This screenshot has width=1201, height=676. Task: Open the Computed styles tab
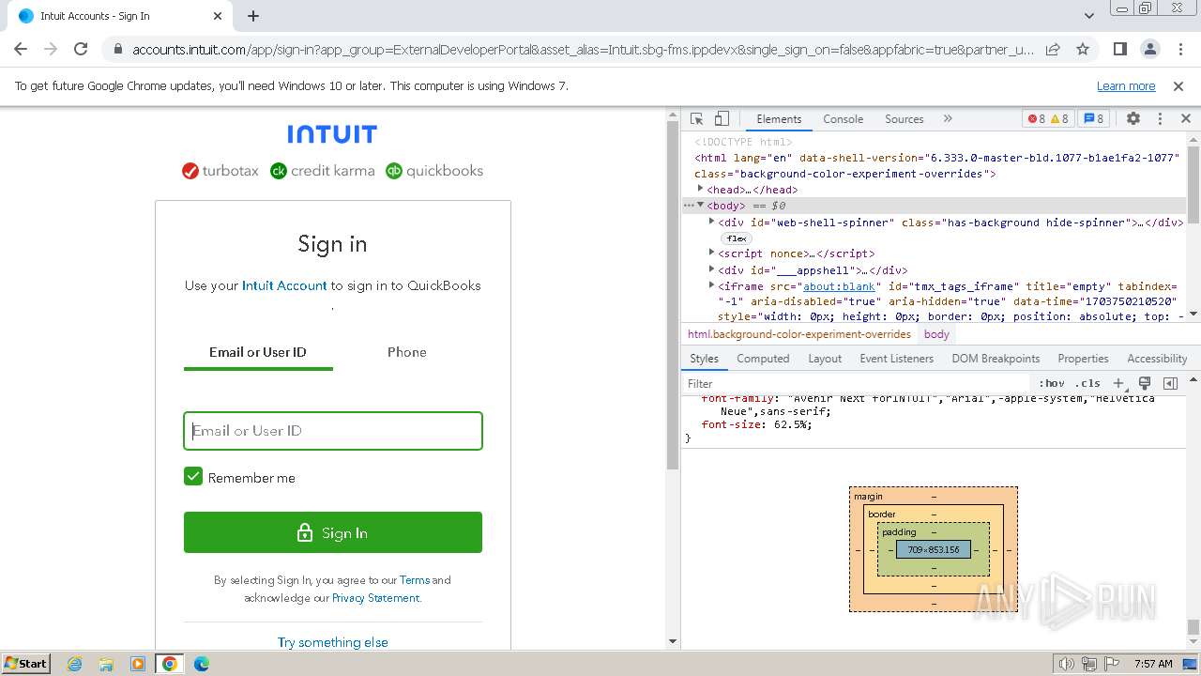[763, 359]
